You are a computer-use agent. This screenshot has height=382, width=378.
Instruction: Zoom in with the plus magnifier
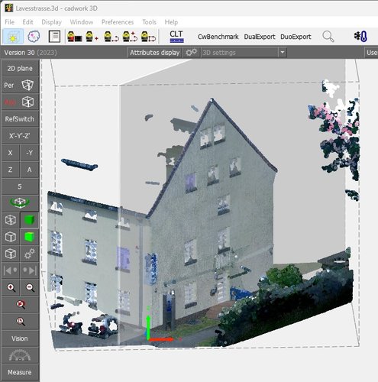click(x=11, y=287)
